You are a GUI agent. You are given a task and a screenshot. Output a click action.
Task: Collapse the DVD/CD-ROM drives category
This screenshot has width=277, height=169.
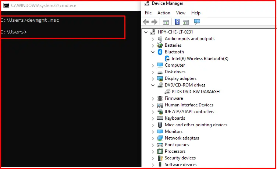pos(153,85)
